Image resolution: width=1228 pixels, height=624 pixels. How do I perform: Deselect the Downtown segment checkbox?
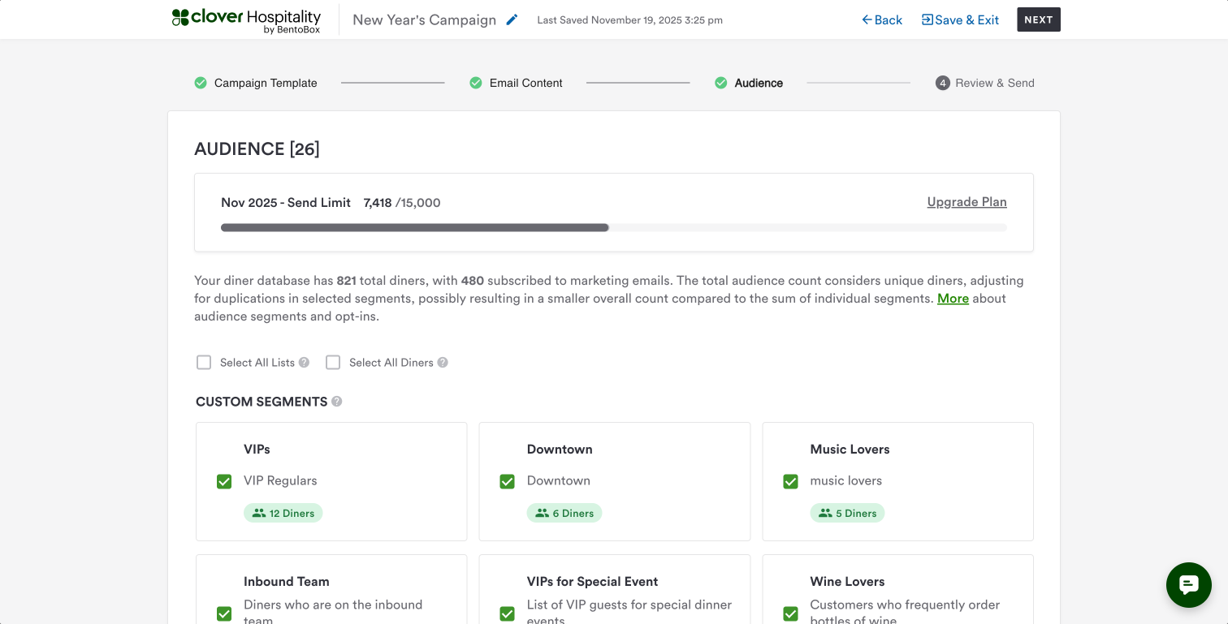click(x=508, y=482)
